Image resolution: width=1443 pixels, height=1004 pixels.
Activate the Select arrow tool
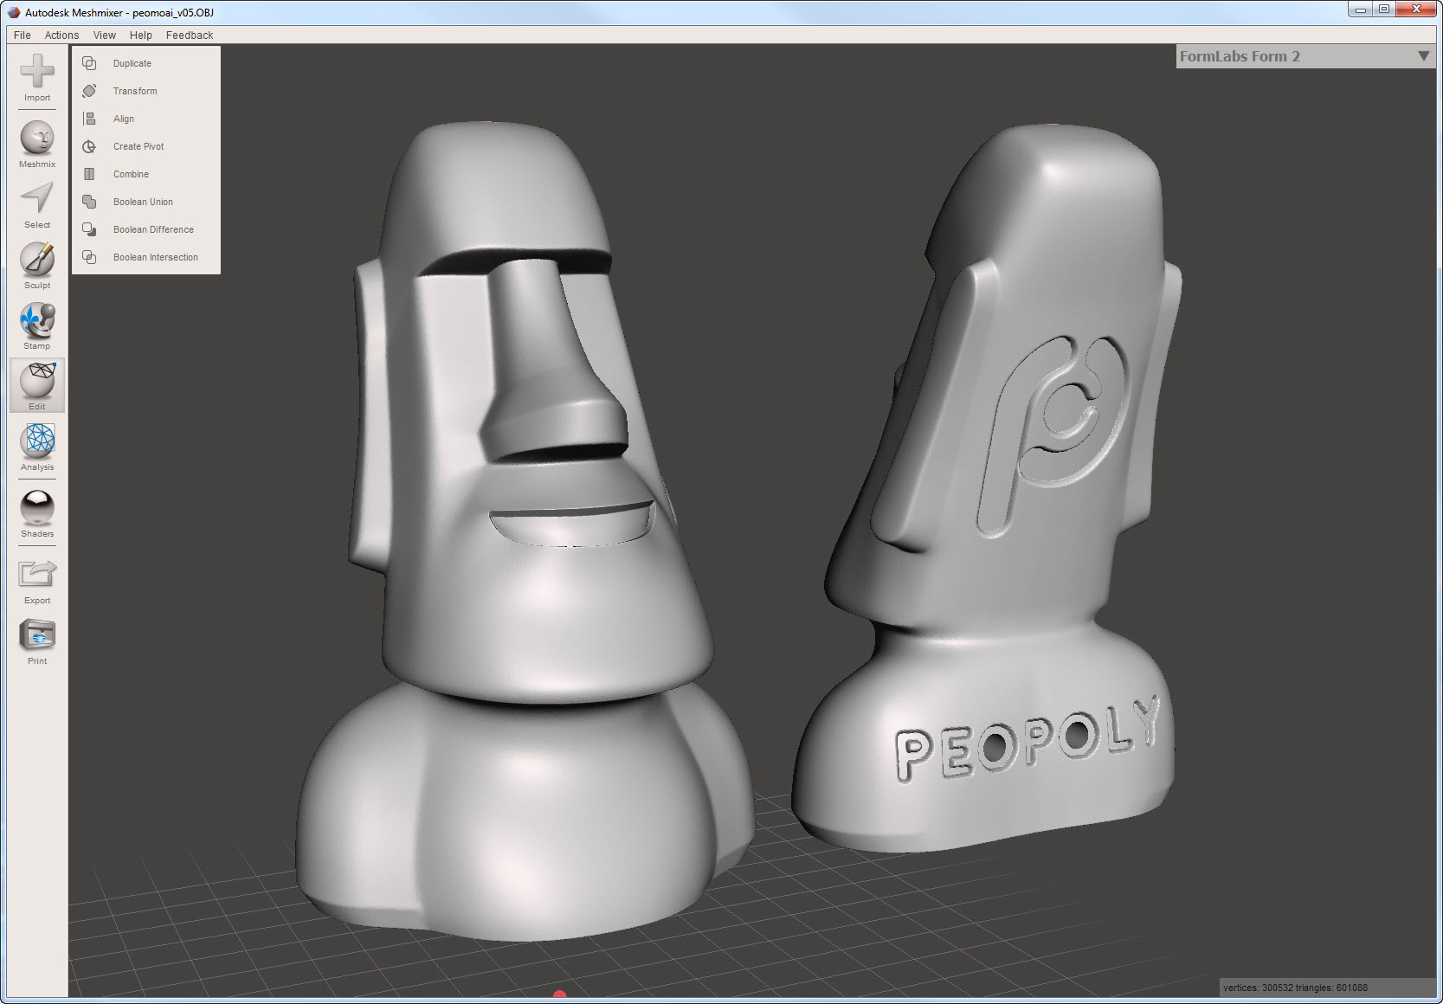pyautogui.click(x=37, y=198)
